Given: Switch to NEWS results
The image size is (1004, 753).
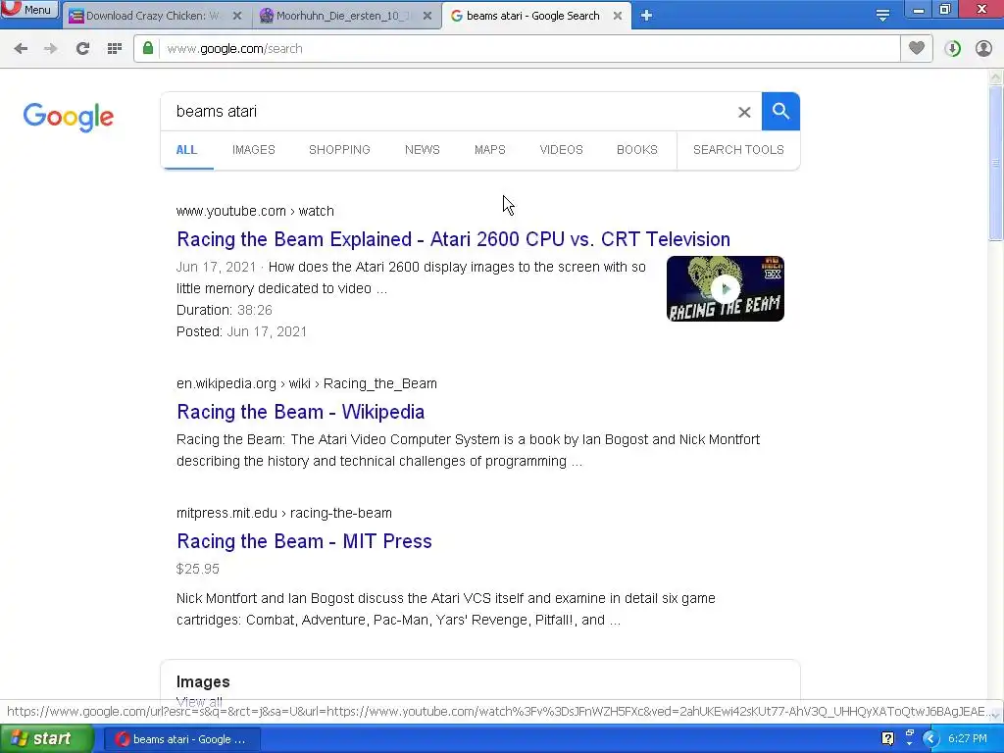Looking at the screenshot, I should pos(422,150).
